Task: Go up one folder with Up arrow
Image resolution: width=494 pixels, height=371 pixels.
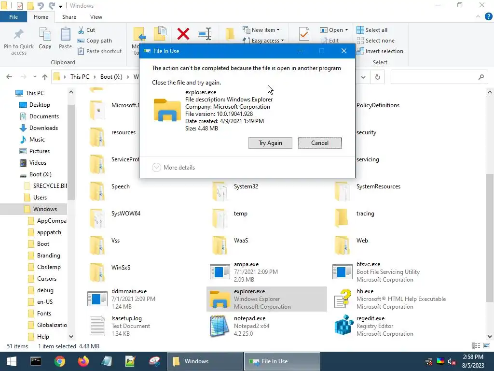Action: coord(45,77)
